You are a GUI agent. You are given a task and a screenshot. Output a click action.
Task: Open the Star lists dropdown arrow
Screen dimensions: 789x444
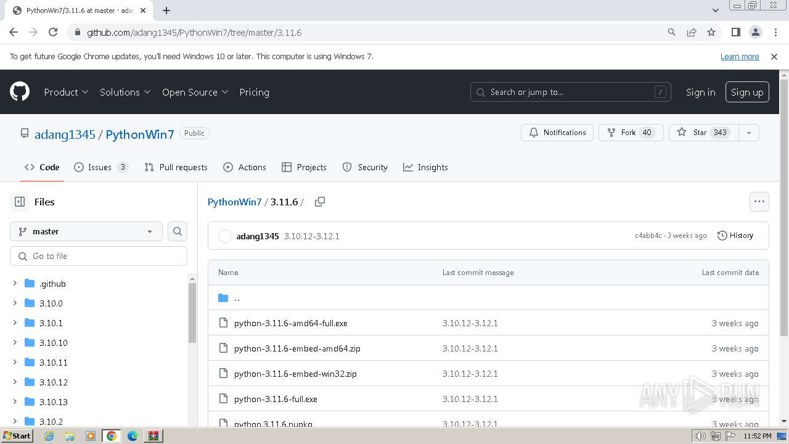click(x=749, y=133)
